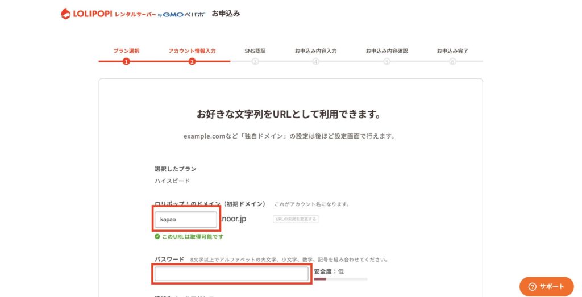This screenshot has width=582, height=297.
Task: Select お申込み内容入力 step label
Action: [315, 51]
